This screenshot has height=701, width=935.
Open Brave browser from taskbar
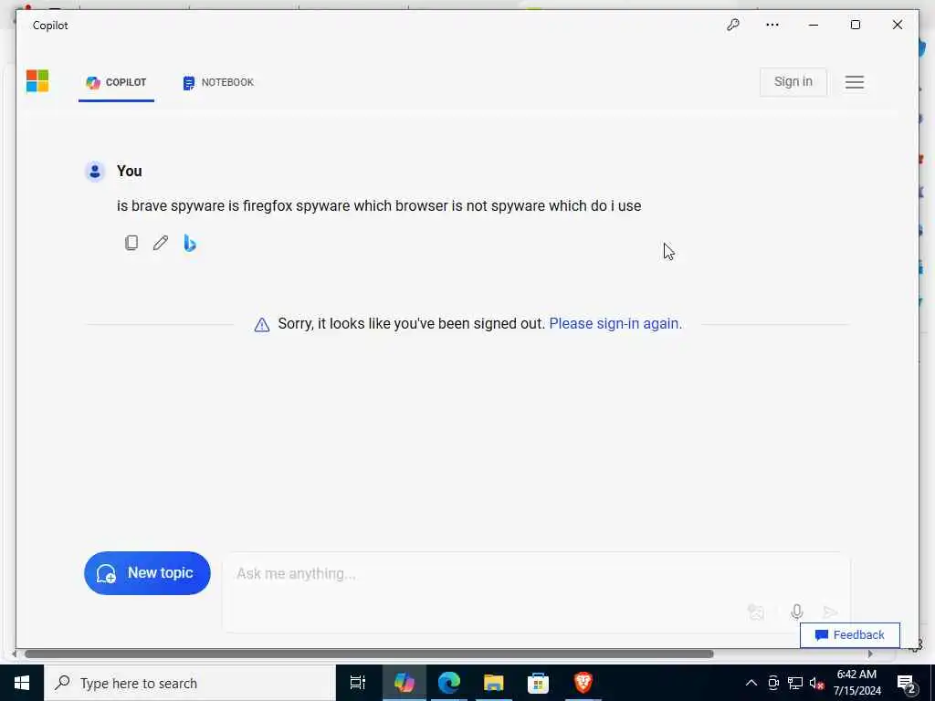pos(583,683)
